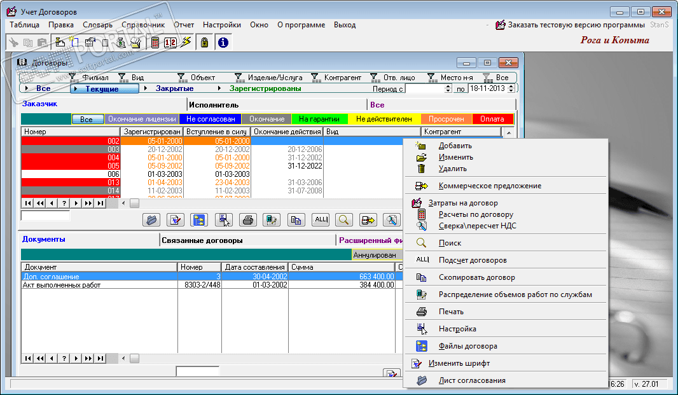Click the calculator icon in main toolbar
The width and height of the screenshot is (678, 395).
155,43
